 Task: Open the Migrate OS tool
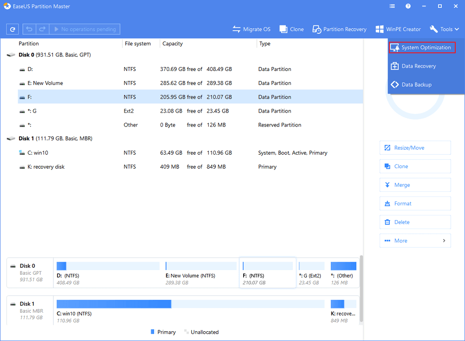[252, 29]
